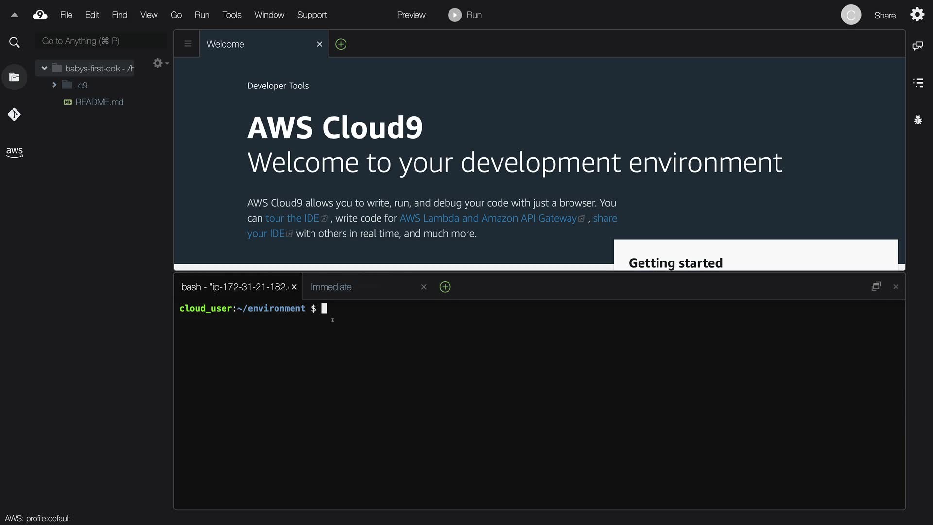Viewport: 933px width, 525px height.
Task: Open the search panel magnifier icon
Action: coord(15,43)
